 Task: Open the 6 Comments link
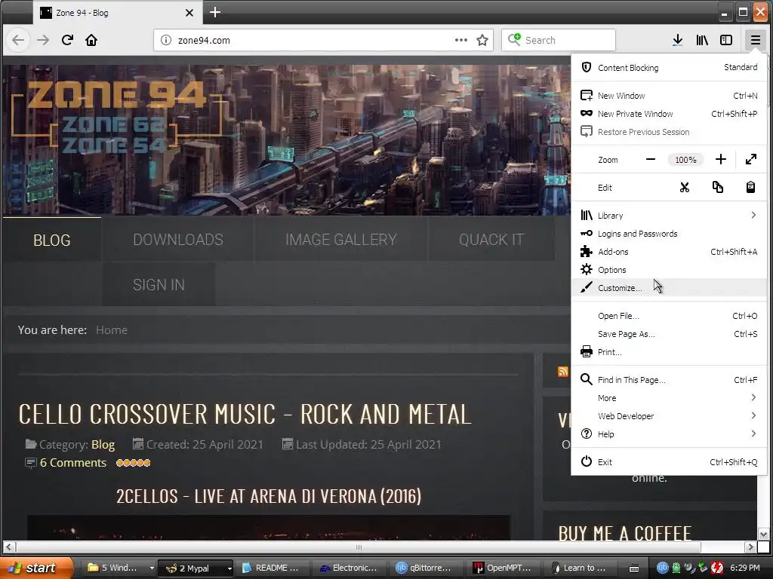[x=73, y=463]
